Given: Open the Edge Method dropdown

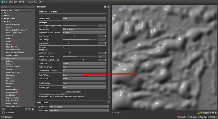Looking at the screenshot, I should point(84,29).
